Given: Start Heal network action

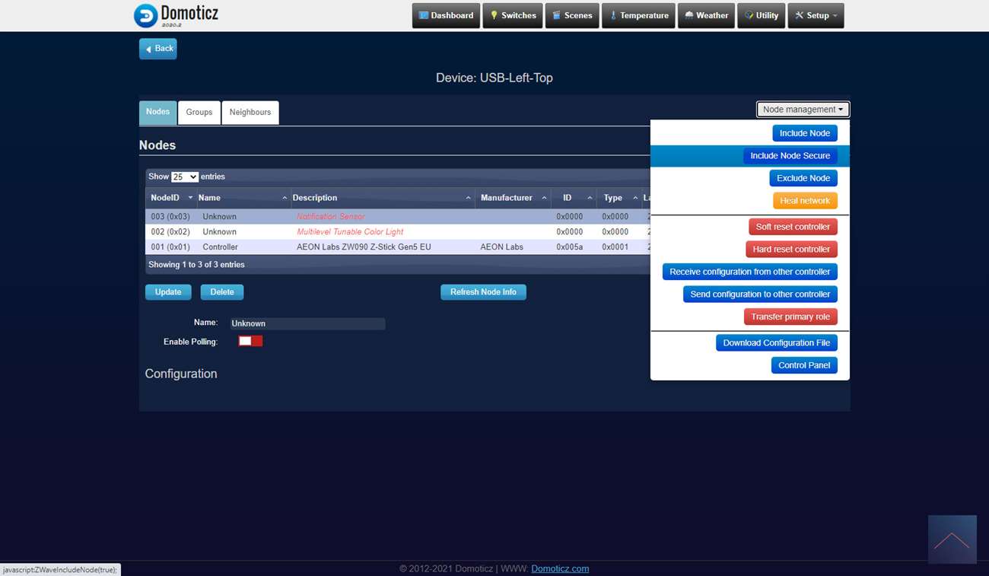Looking at the screenshot, I should [805, 201].
